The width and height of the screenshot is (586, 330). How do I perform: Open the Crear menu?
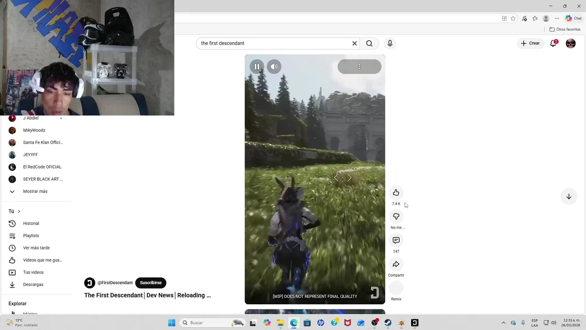530,43
